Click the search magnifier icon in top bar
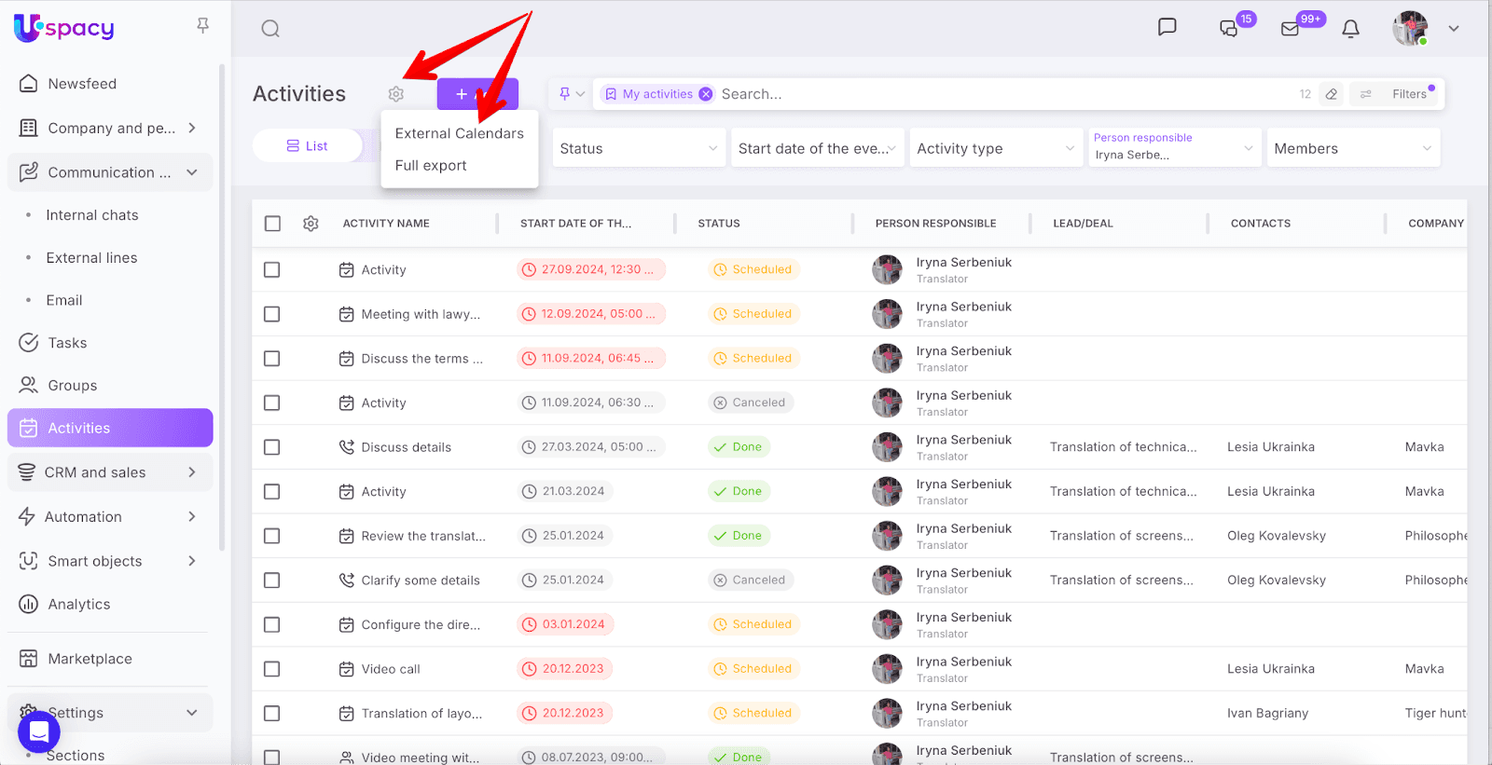 pyautogui.click(x=270, y=29)
